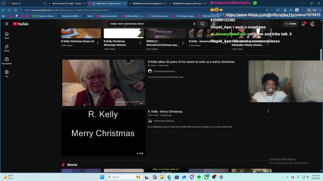323x181 pixels.
Task: Open browser favorites list
Action: pyautogui.click(x=291, y=10)
